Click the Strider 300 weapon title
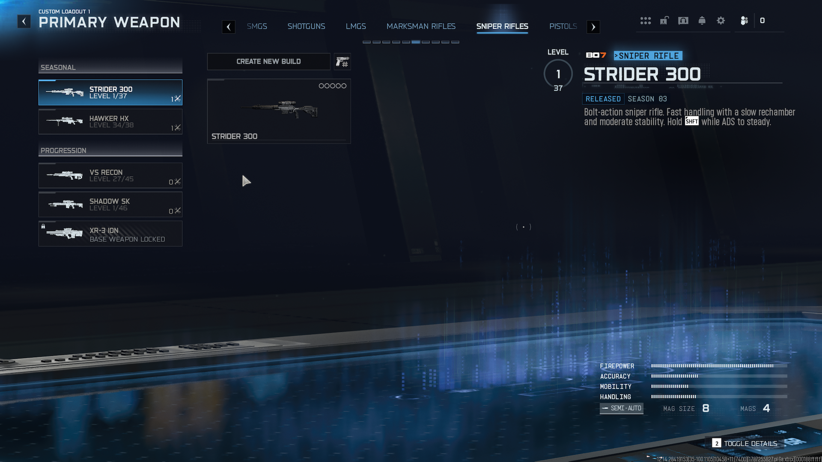The height and width of the screenshot is (462, 822). click(642, 74)
